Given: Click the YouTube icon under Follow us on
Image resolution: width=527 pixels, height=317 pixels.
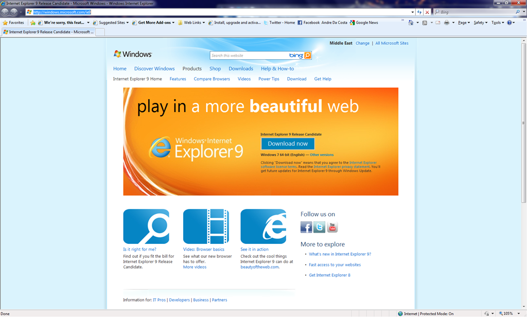Looking at the screenshot, I should (332, 227).
